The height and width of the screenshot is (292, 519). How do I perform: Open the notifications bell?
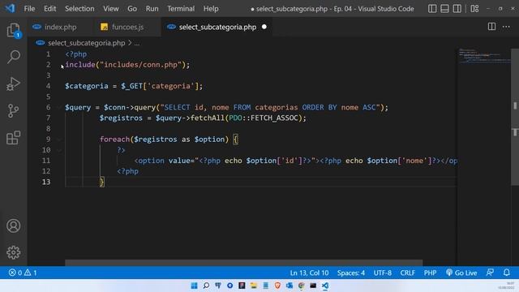click(x=506, y=273)
